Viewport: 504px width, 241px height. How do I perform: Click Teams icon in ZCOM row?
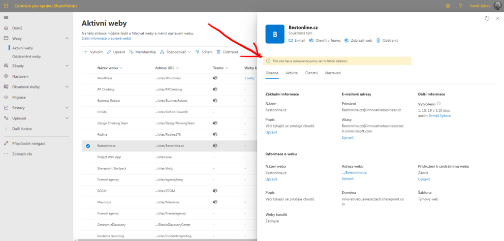215,190
